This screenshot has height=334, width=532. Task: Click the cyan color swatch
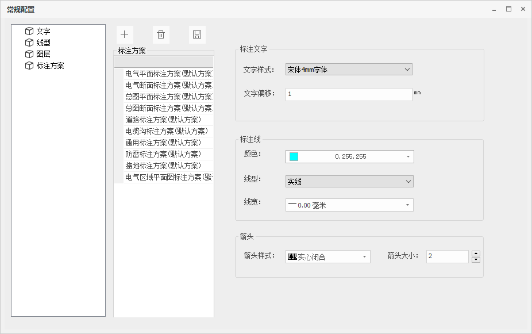coord(294,156)
